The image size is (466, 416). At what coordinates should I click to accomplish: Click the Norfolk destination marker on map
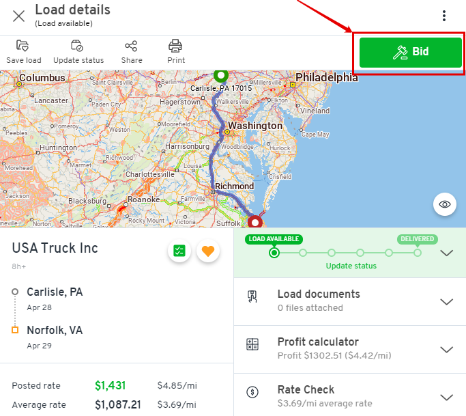pos(255,222)
